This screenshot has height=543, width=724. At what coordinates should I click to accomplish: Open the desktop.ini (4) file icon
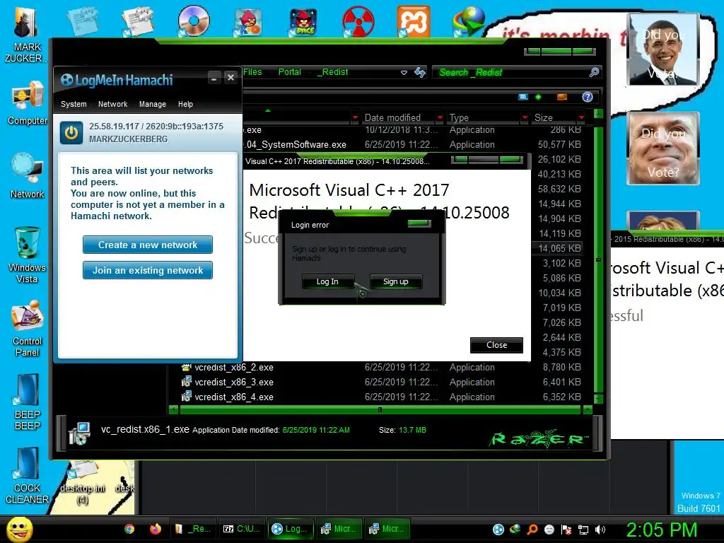click(x=83, y=482)
